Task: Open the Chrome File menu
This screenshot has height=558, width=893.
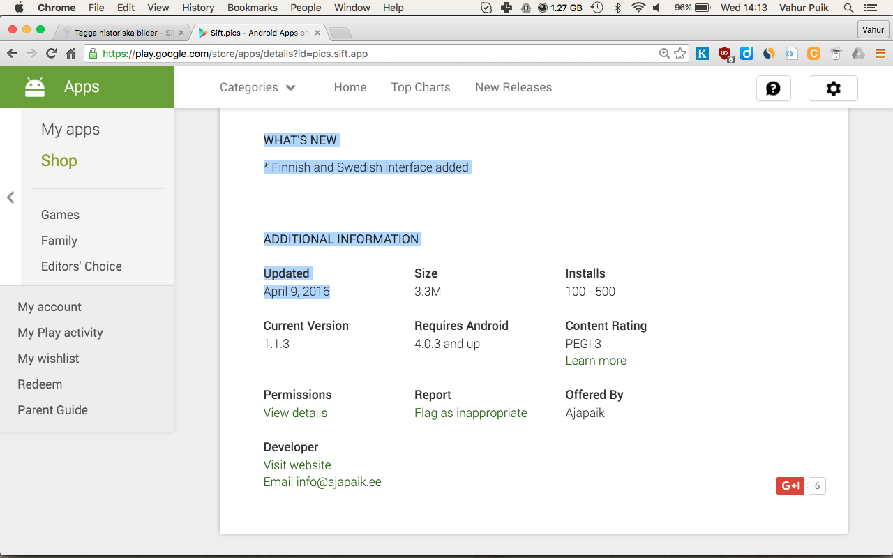Action: pos(96,8)
